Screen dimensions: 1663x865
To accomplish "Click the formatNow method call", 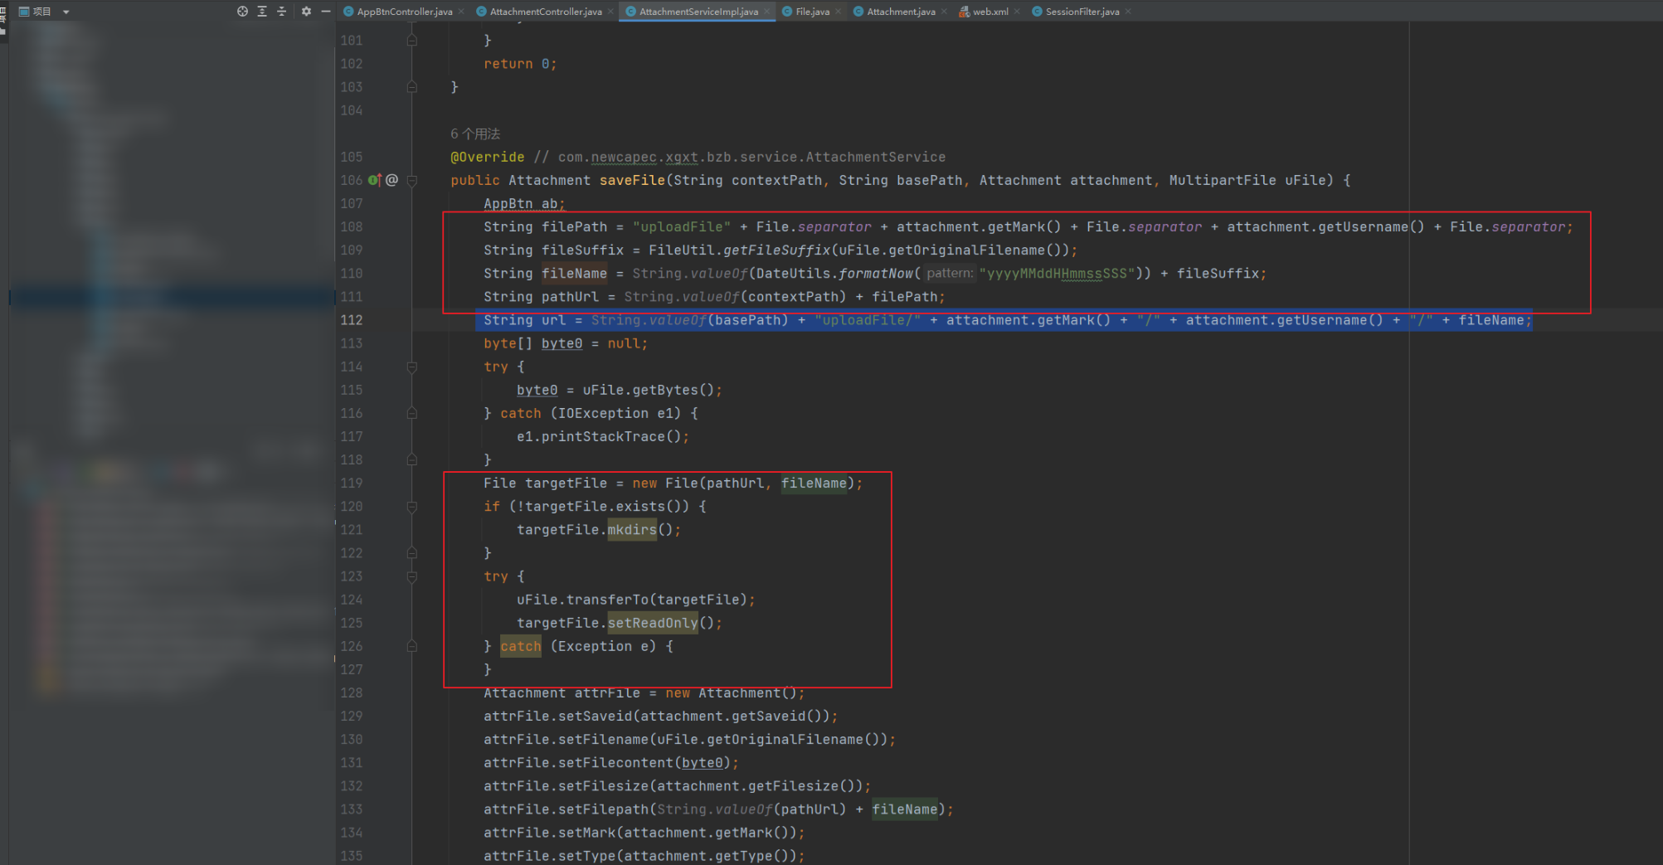I will click(x=876, y=273).
